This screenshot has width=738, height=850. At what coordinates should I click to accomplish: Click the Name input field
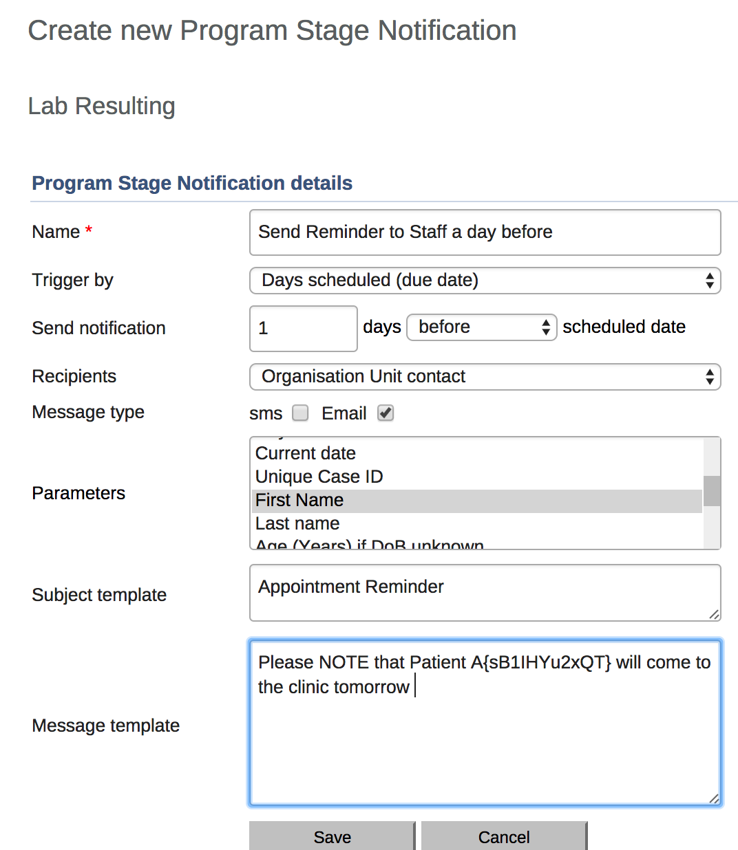[x=485, y=232]
